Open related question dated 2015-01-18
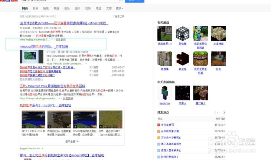The image size is (271, 160). 37,75
